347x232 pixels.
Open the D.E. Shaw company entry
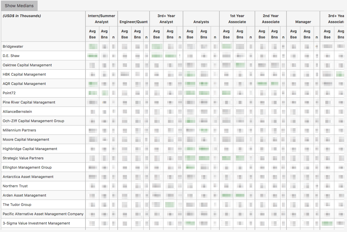coord(11,56)
